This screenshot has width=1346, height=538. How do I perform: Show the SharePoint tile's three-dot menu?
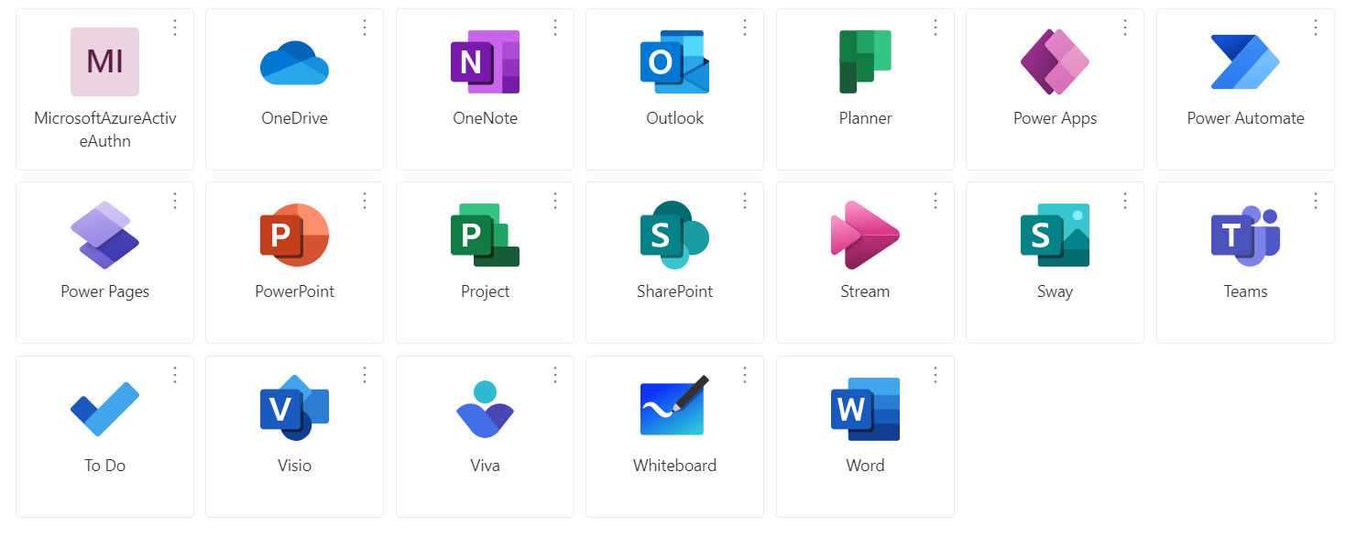pos(745,201)
